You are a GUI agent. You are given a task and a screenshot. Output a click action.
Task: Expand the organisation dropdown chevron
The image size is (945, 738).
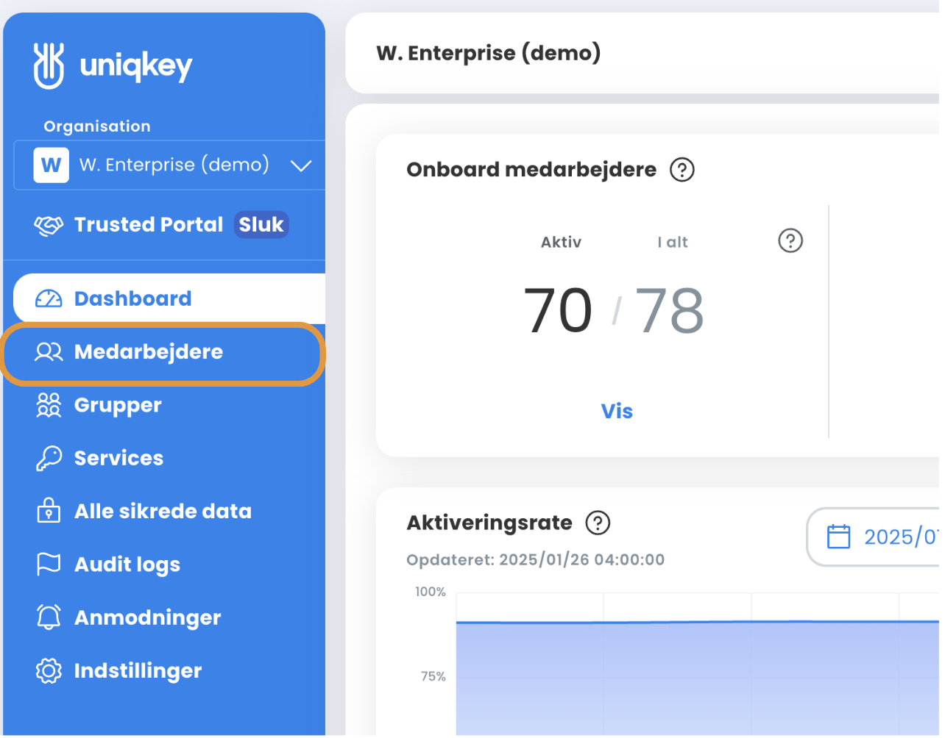point(301,165)
